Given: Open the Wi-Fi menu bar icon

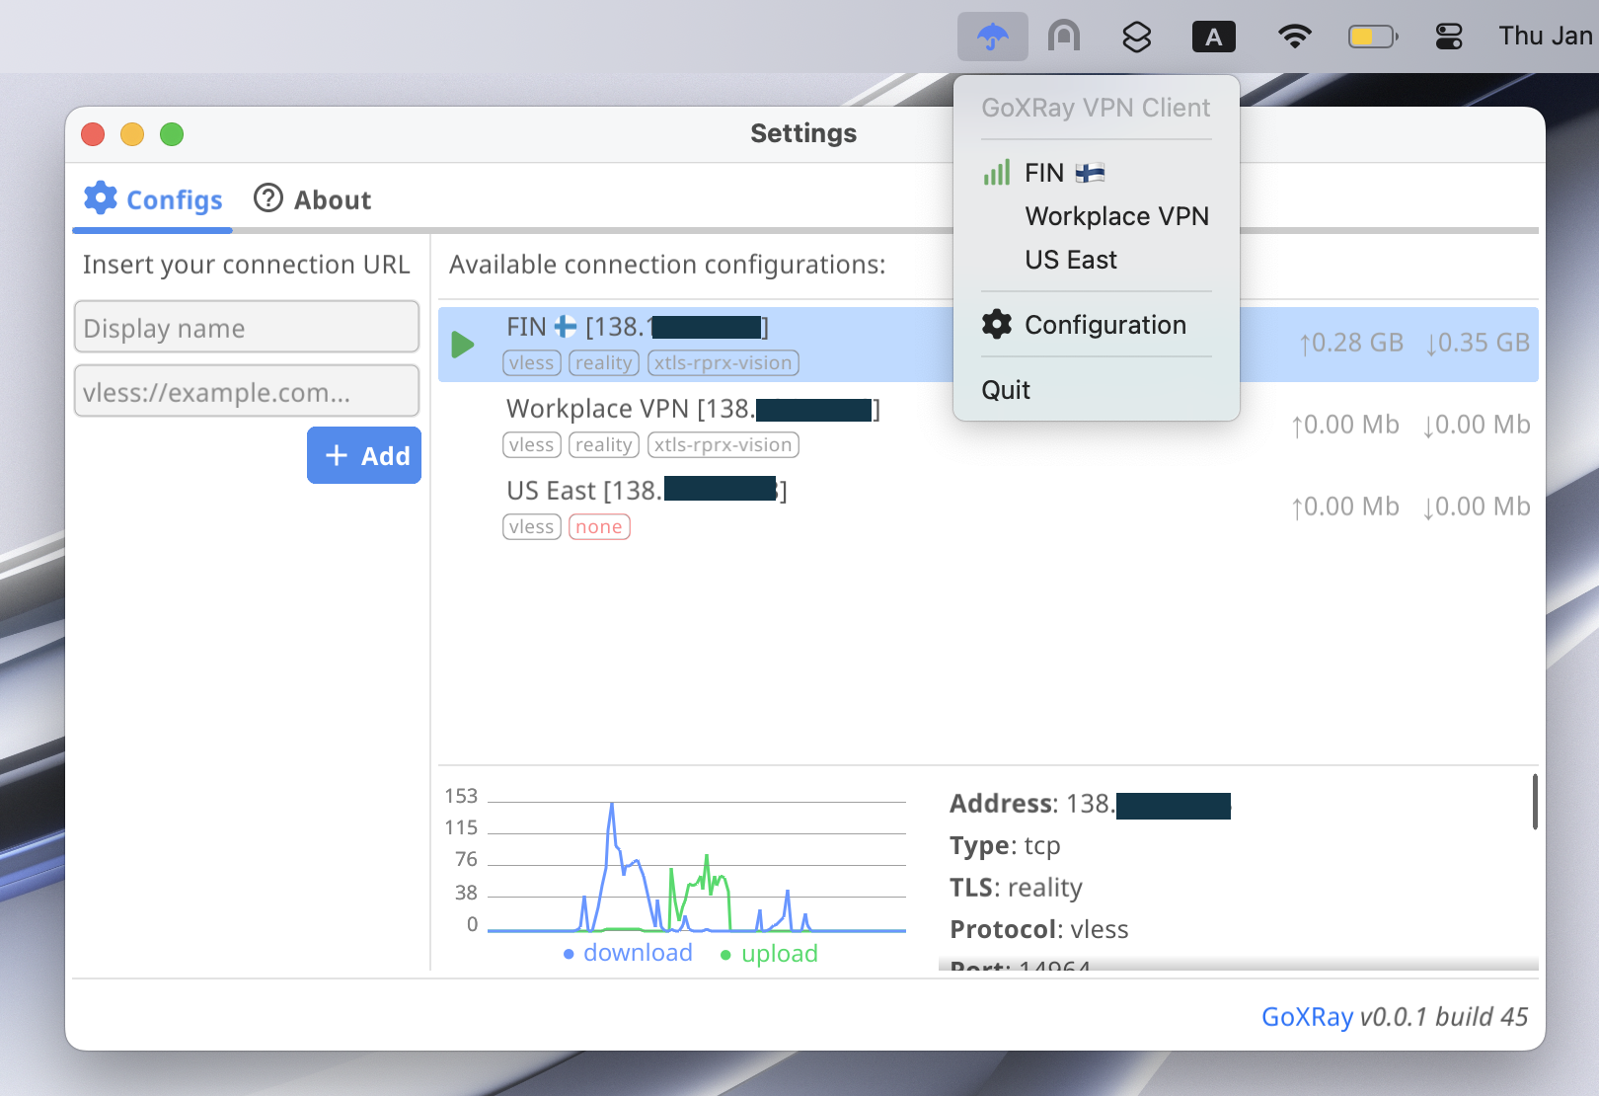Looking at the screenshot, I should tap(1294, 37).
